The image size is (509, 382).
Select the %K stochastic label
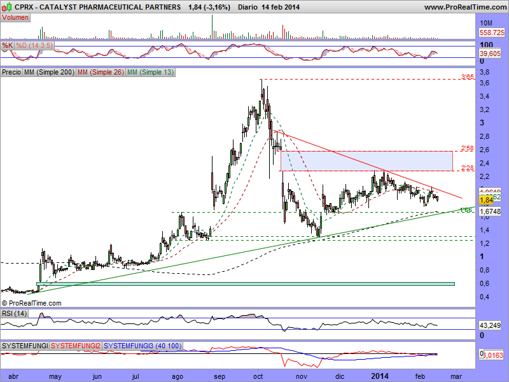(8, 46)
